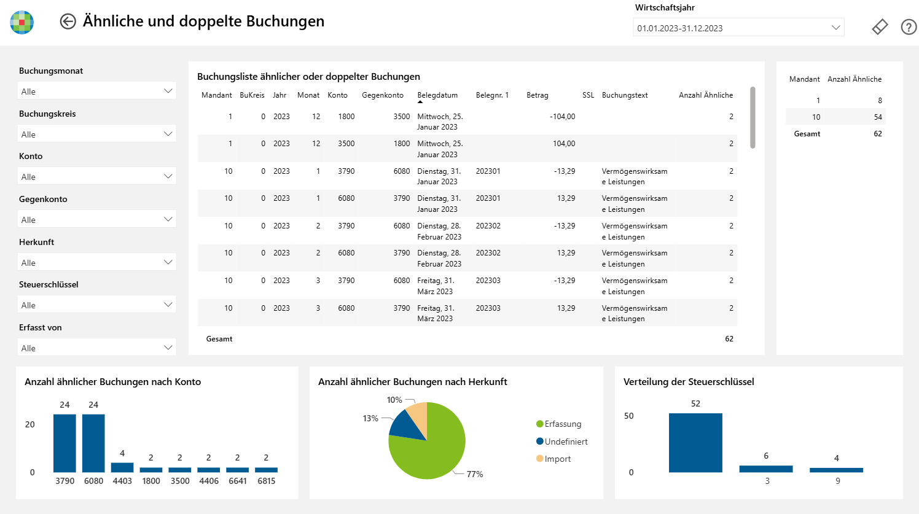Sort table by Betrag column header
The height and width of the screenshot is (514, 919).
(538, 95)
